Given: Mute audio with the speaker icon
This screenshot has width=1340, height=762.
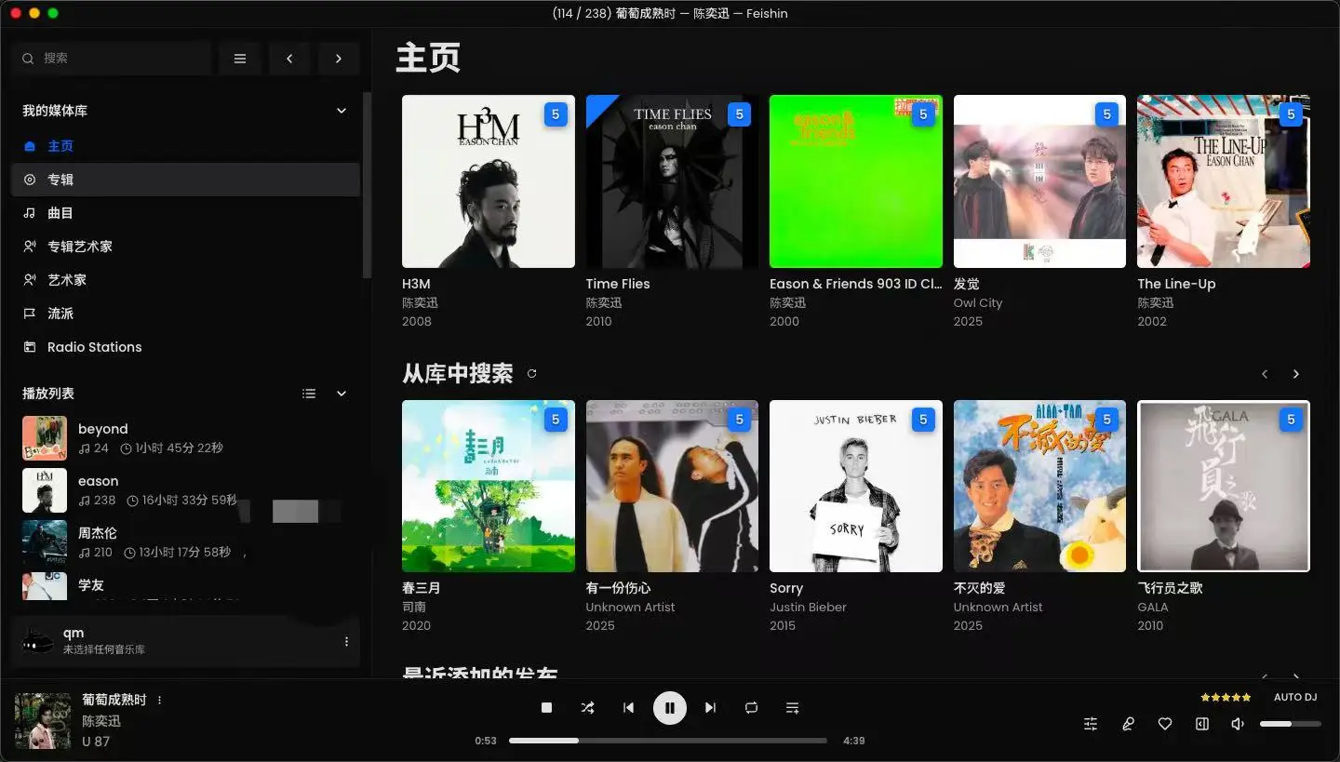Looking at the screenshot, I should click(x=1238, y=724).
